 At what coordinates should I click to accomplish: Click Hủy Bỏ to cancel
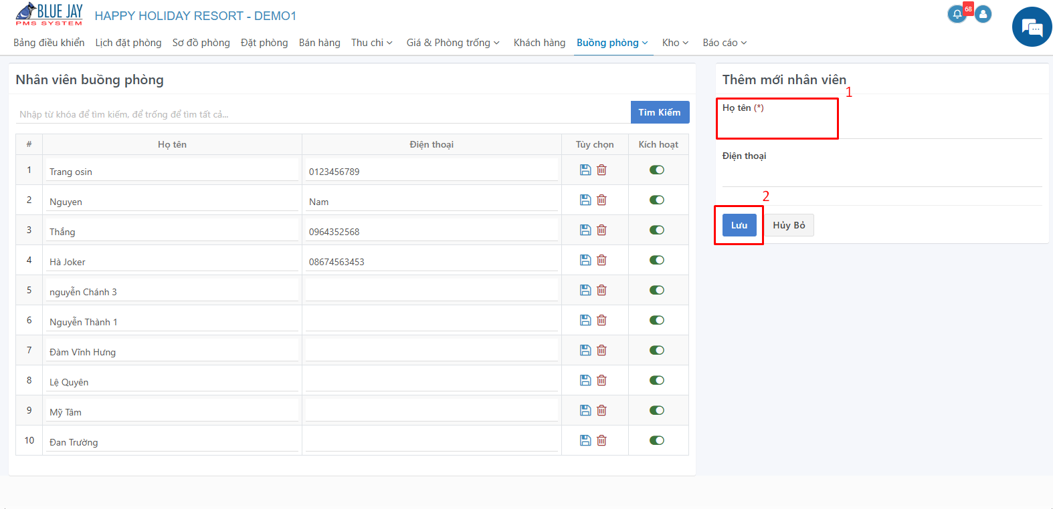point(789,225)
